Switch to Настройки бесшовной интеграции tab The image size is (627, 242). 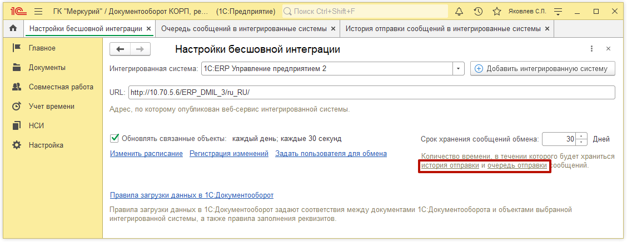click(86, 29)
